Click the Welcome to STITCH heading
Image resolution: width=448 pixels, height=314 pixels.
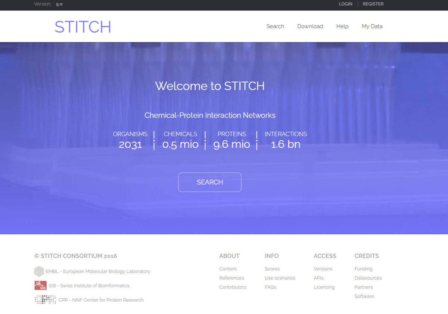point(210,86)
